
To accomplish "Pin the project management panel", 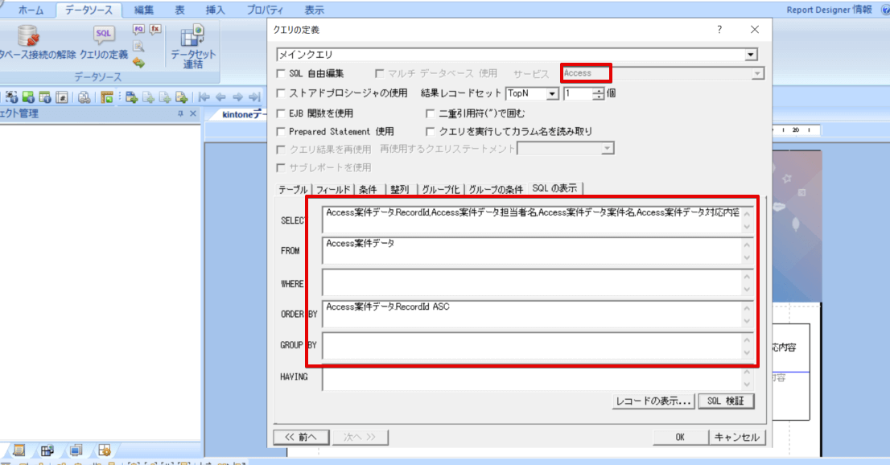I will [x=180, y=113].
